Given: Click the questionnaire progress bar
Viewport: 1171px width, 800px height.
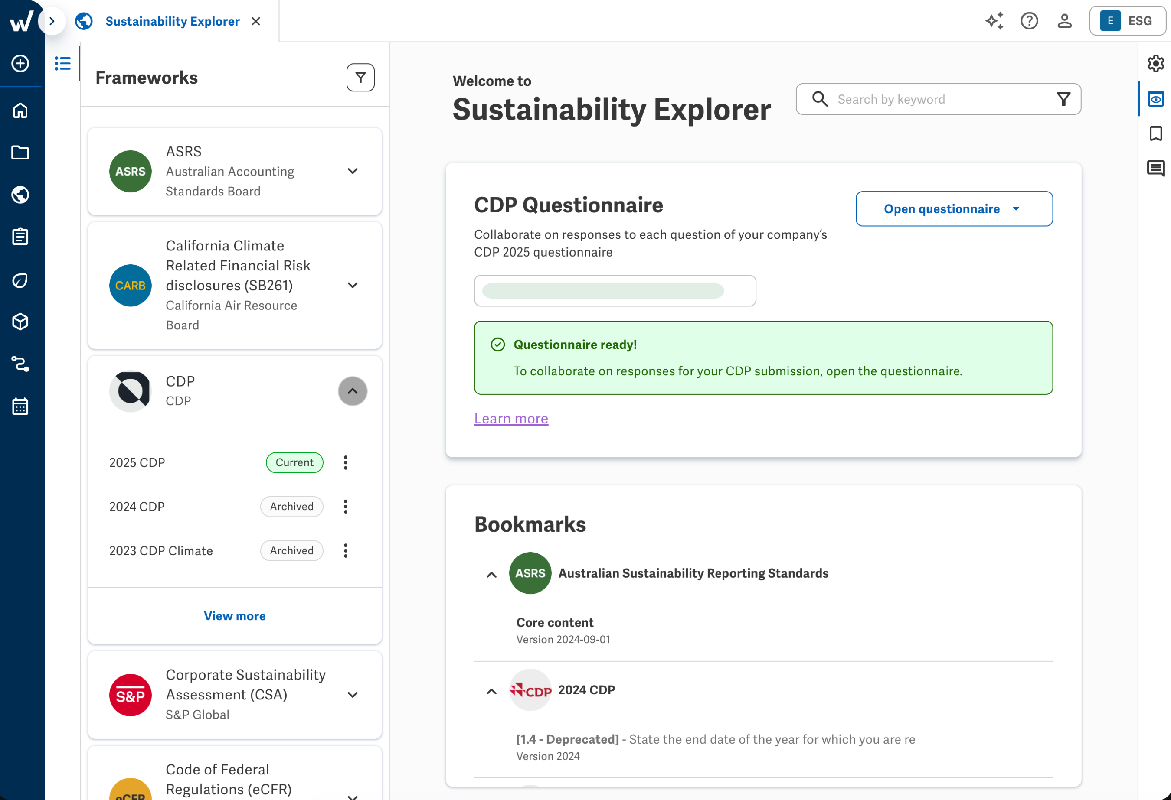Looking at the screenshot, I should (615, 290).
